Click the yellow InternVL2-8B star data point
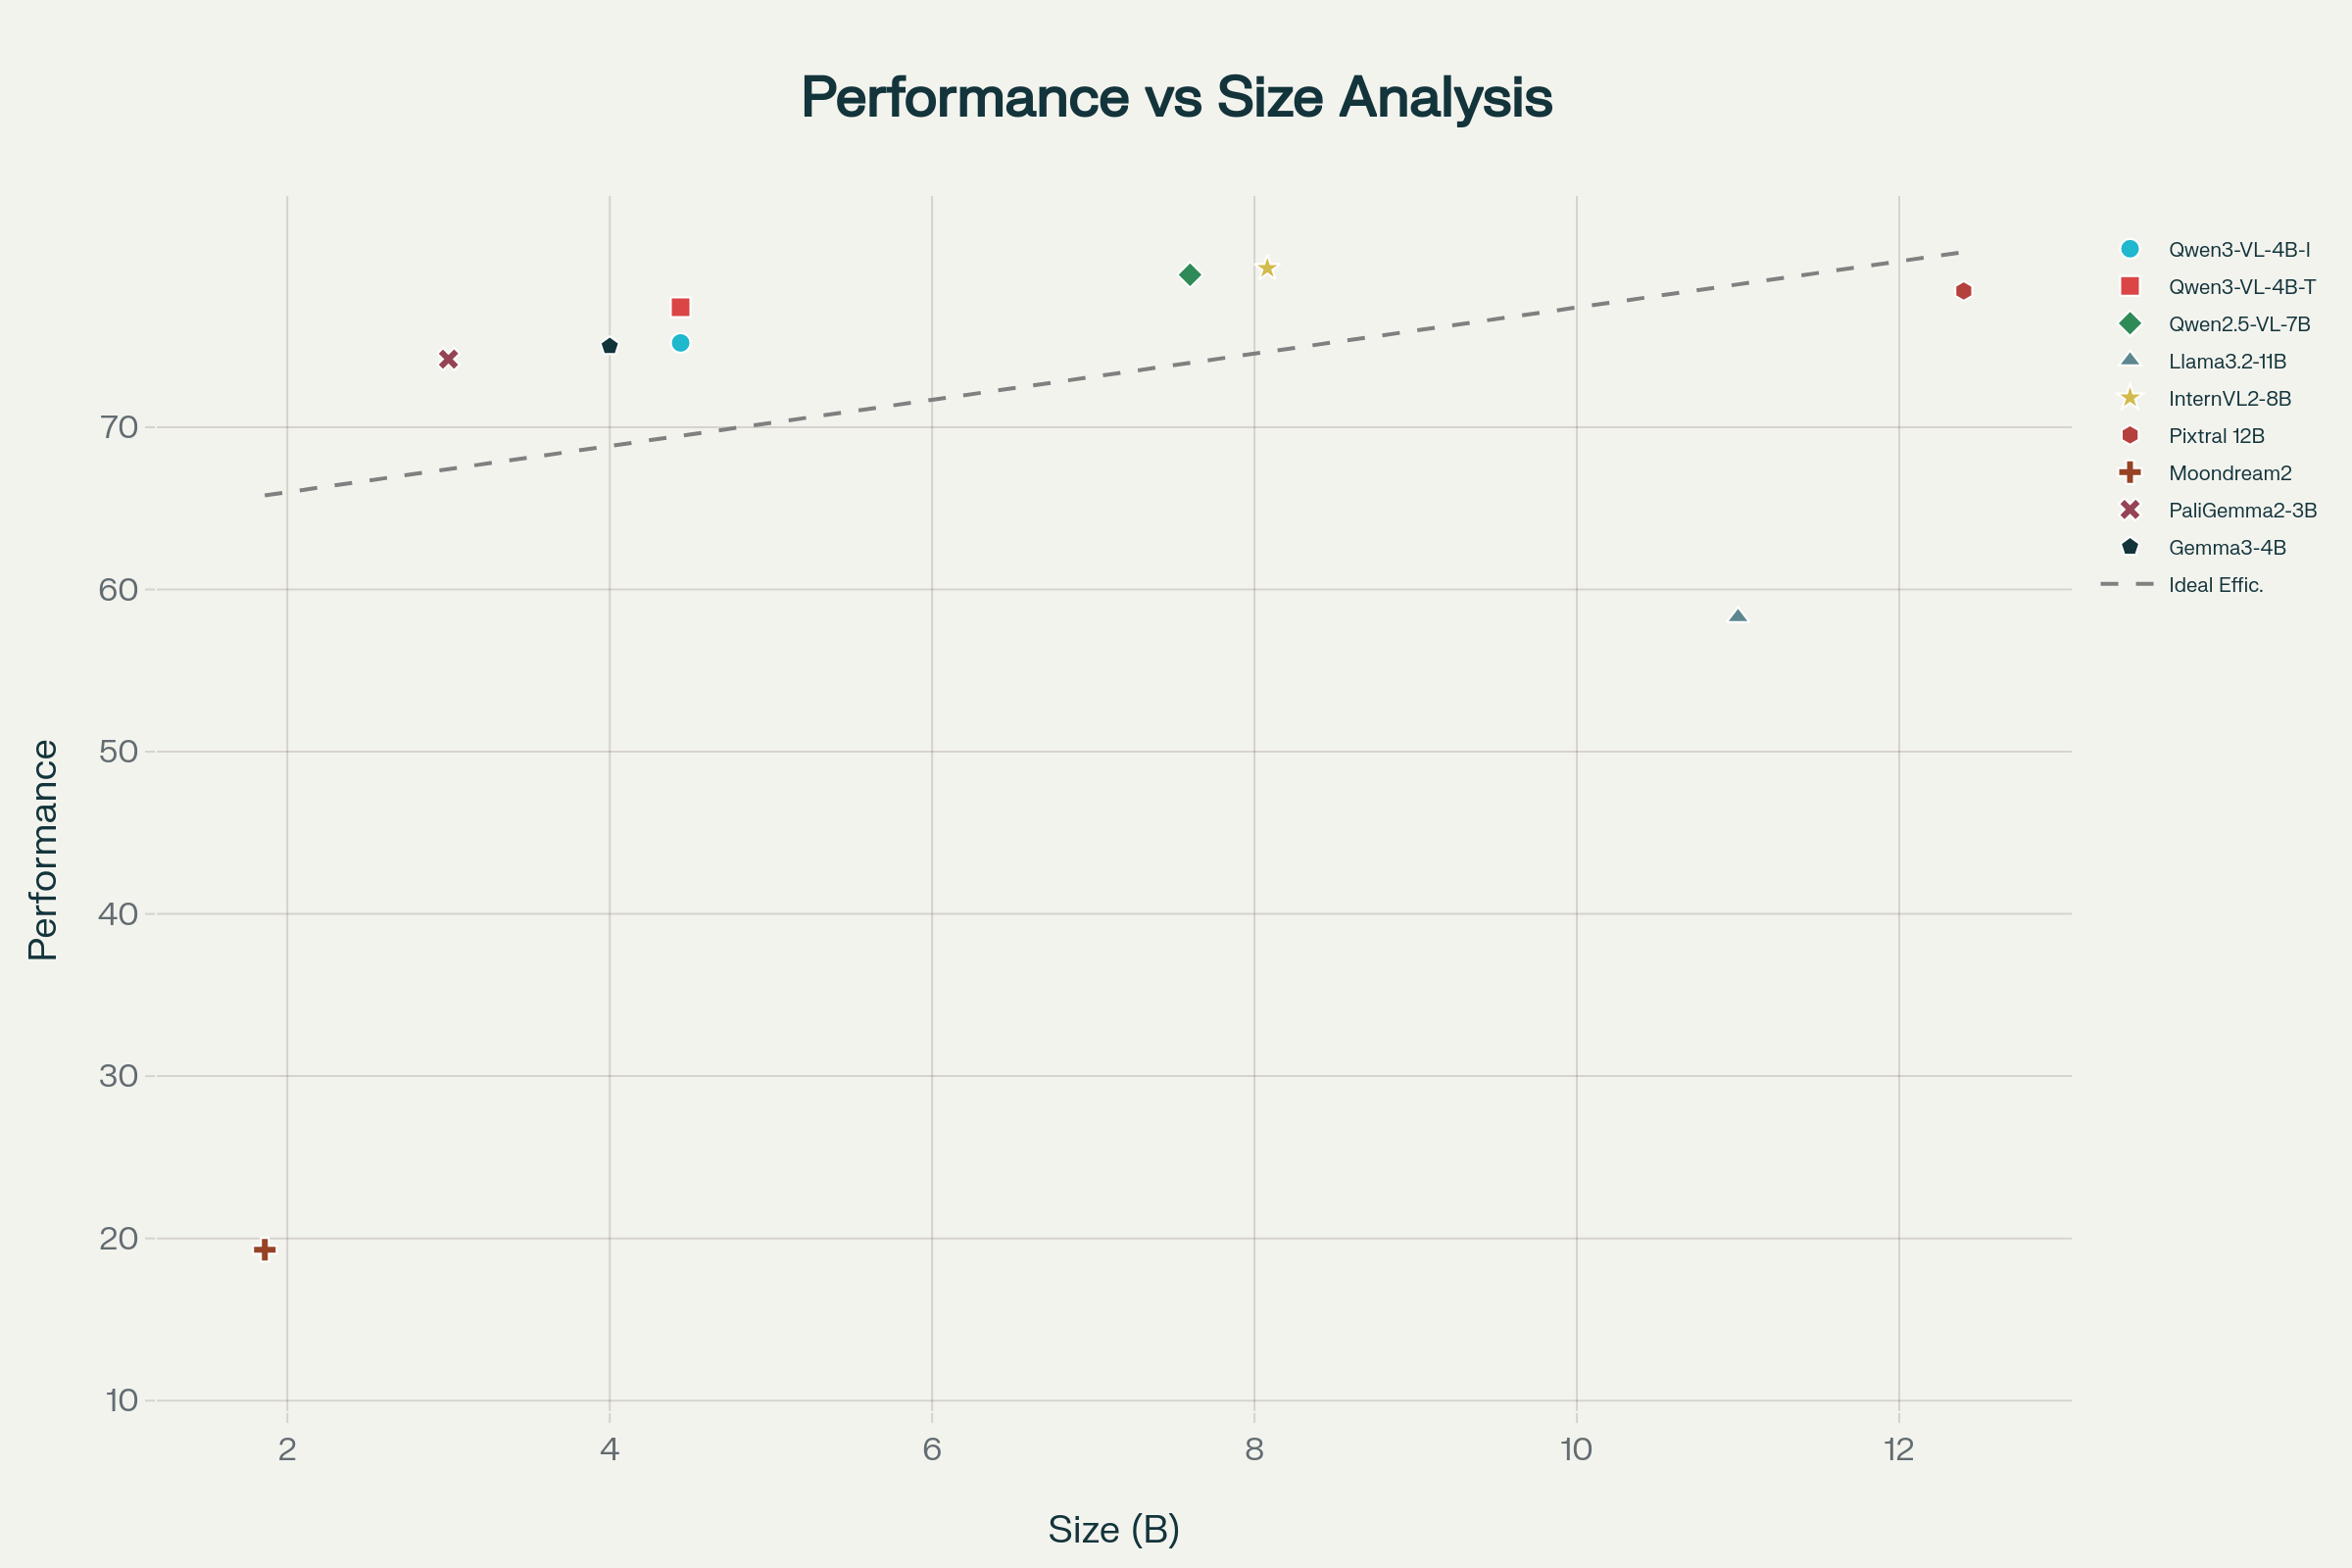The width and height of the screenshot is (2352, 1568). coord(1267,268)
